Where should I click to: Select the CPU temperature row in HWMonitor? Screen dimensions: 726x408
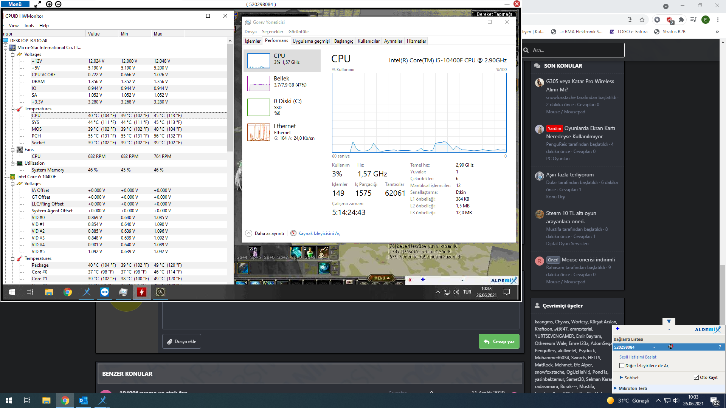click(129, 116)
